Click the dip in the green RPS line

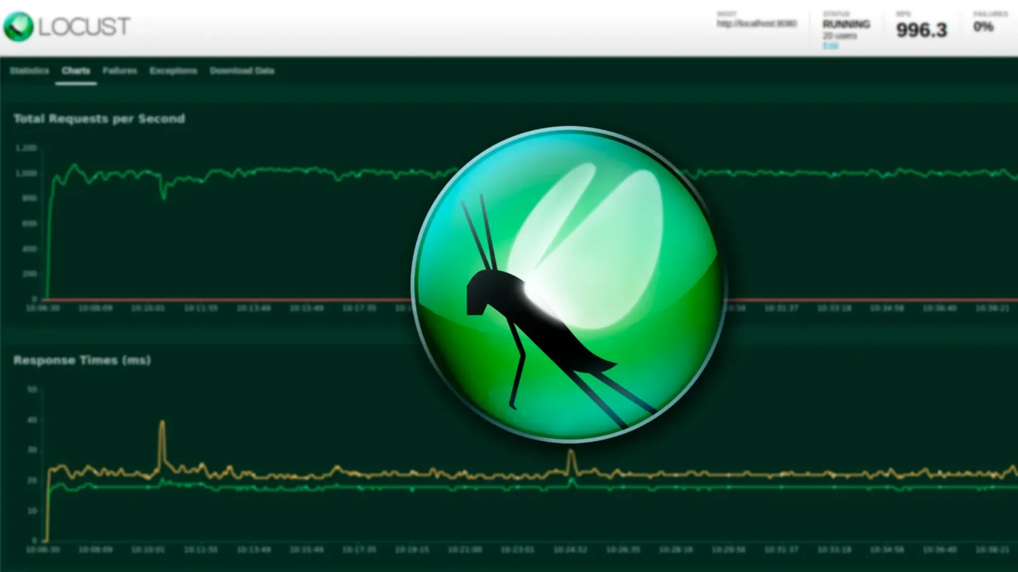click(163, 195)
